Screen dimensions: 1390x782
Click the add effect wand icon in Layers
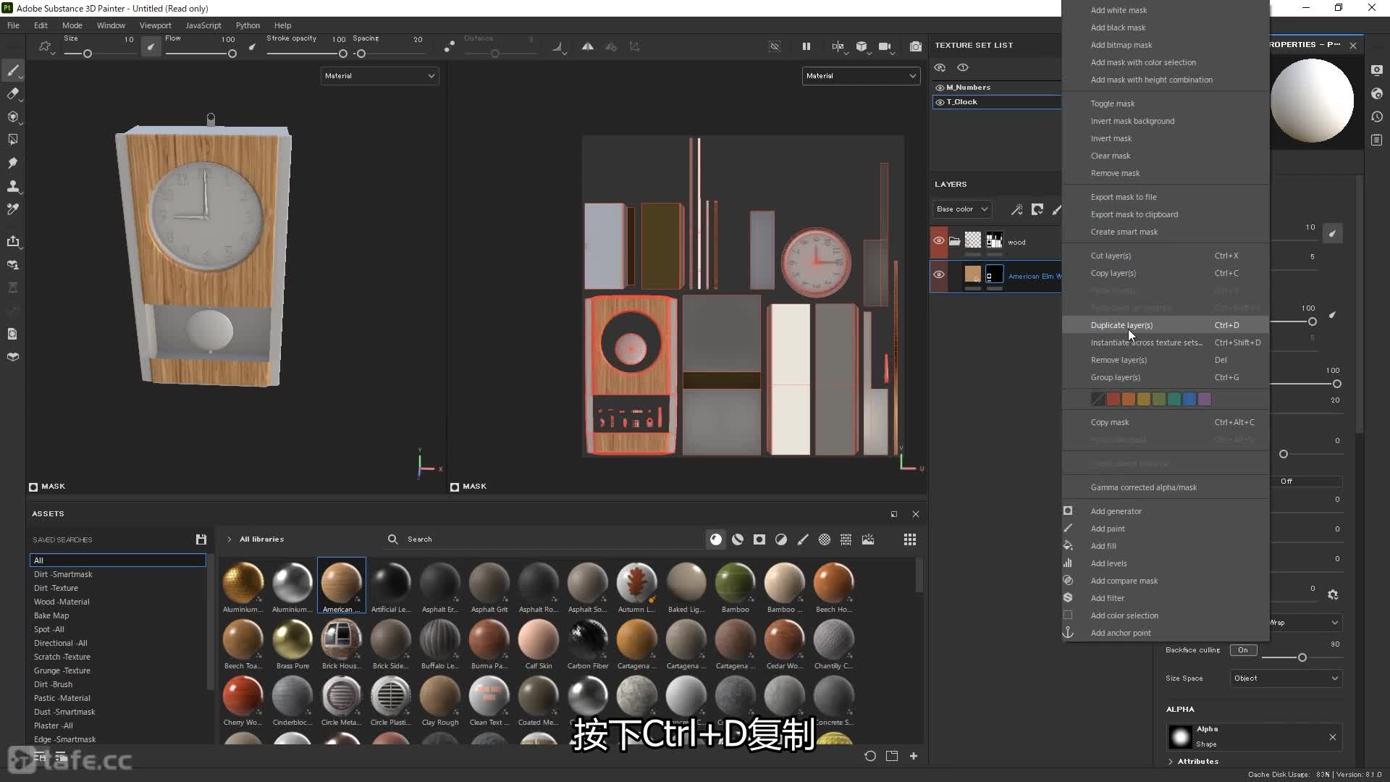pos(1017,209)
